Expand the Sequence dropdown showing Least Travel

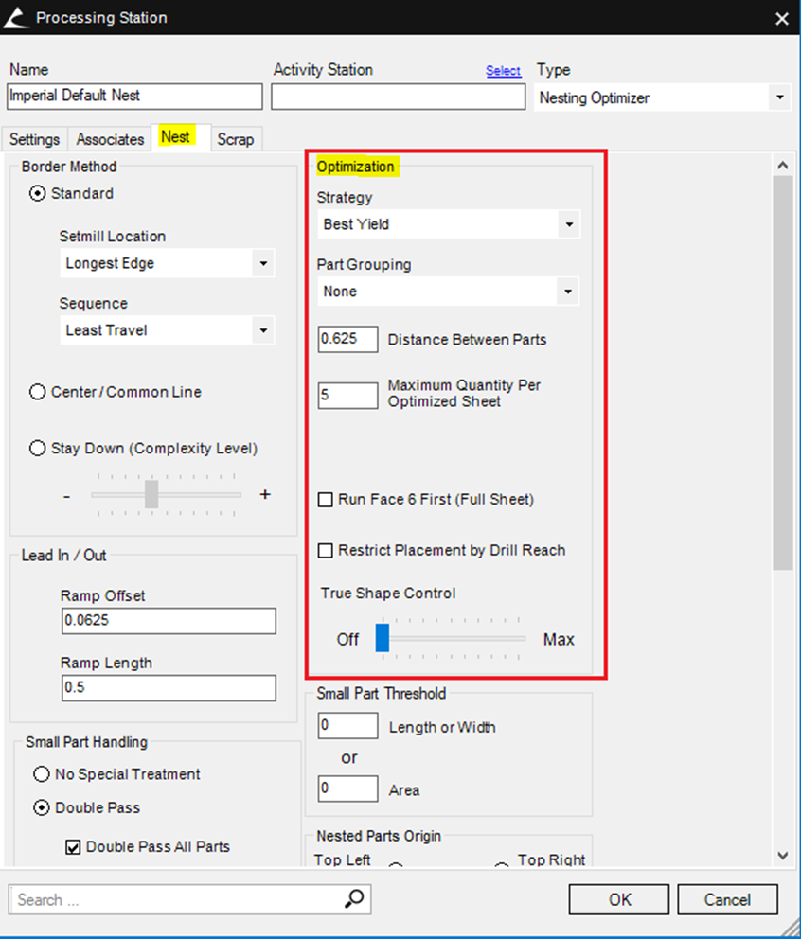(x=263, y=330)
